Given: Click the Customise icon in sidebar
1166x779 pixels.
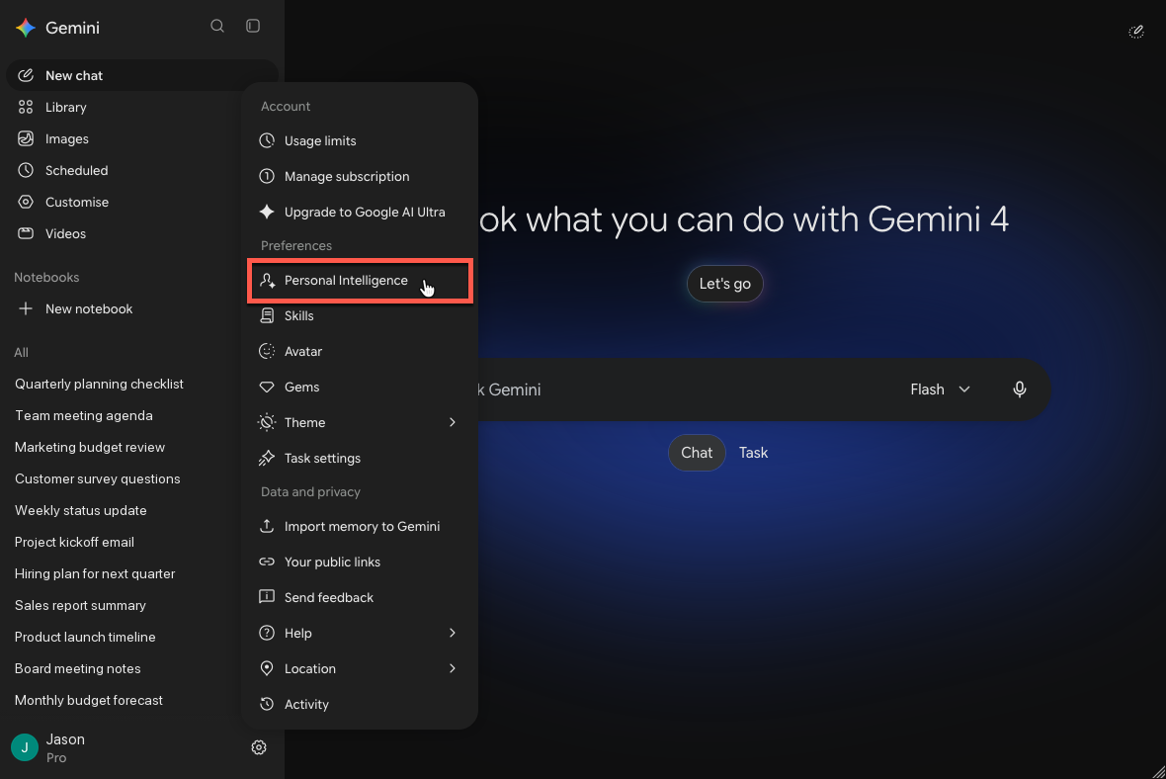Looking at the screenshot, I should click(26, 203).
